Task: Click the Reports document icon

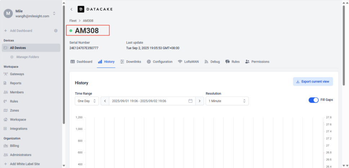Action: tap(5, 83)
